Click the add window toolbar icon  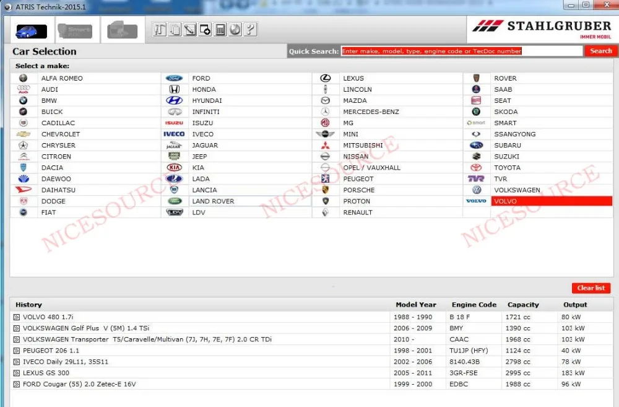tap(205, 30)
